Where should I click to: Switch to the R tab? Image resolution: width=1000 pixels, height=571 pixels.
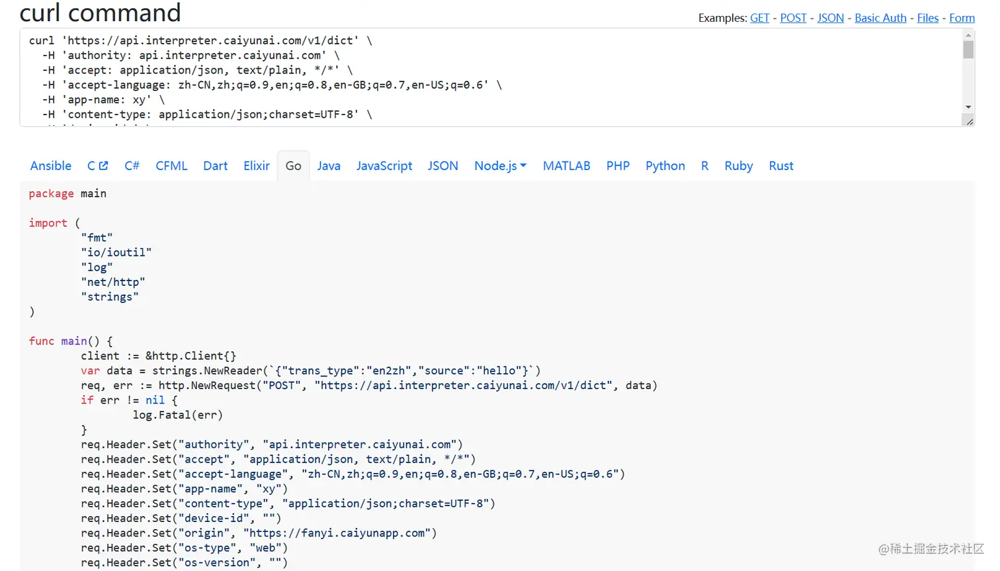coord(704,165)
